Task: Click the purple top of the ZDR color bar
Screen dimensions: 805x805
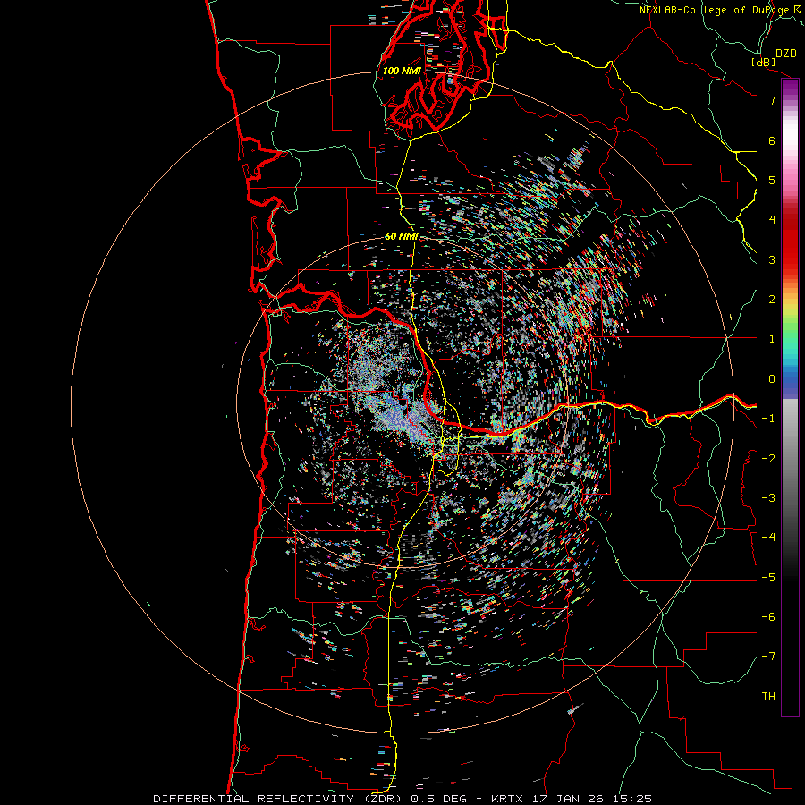Action: [x=790, y=88]
